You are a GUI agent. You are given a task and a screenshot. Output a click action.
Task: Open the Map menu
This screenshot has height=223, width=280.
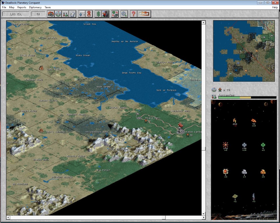click(12, 7)
